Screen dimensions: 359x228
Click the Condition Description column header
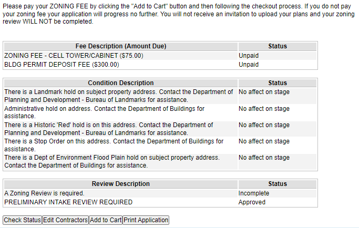click(x=121, y=83)
